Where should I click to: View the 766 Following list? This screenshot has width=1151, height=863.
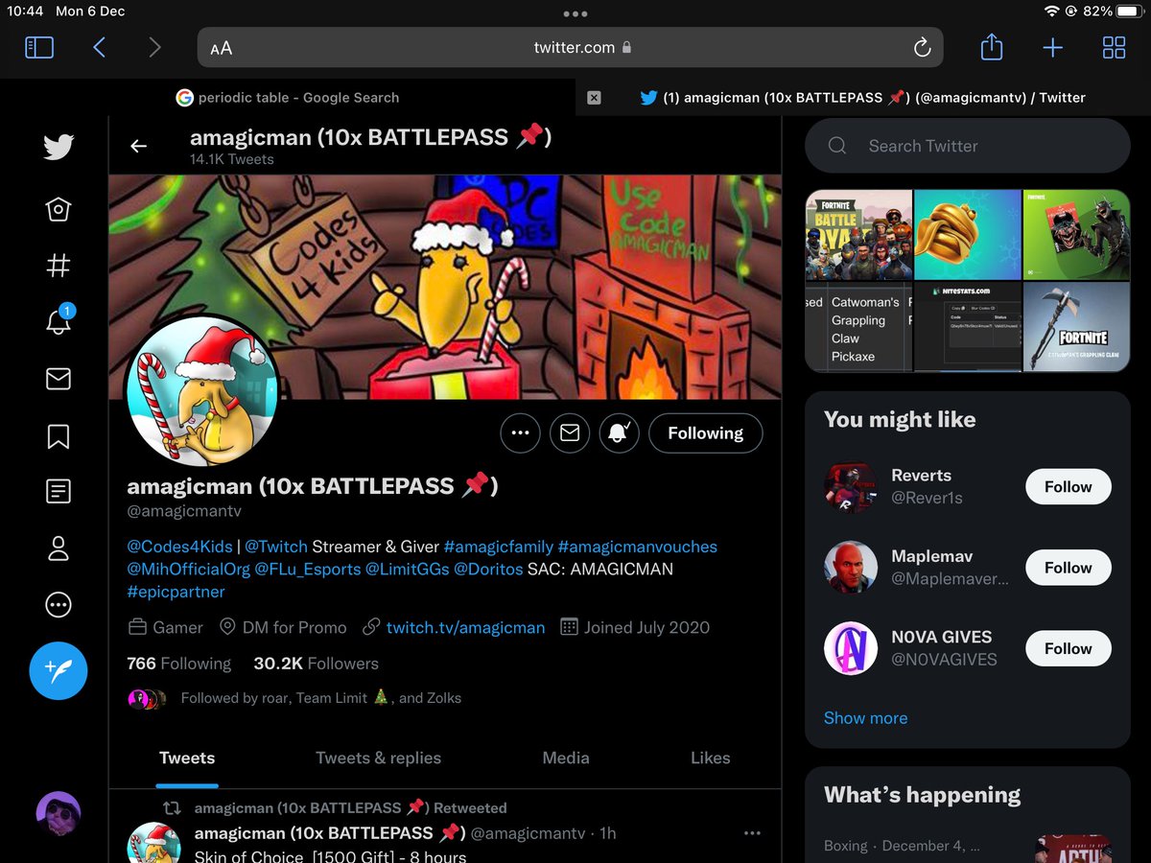178,664
